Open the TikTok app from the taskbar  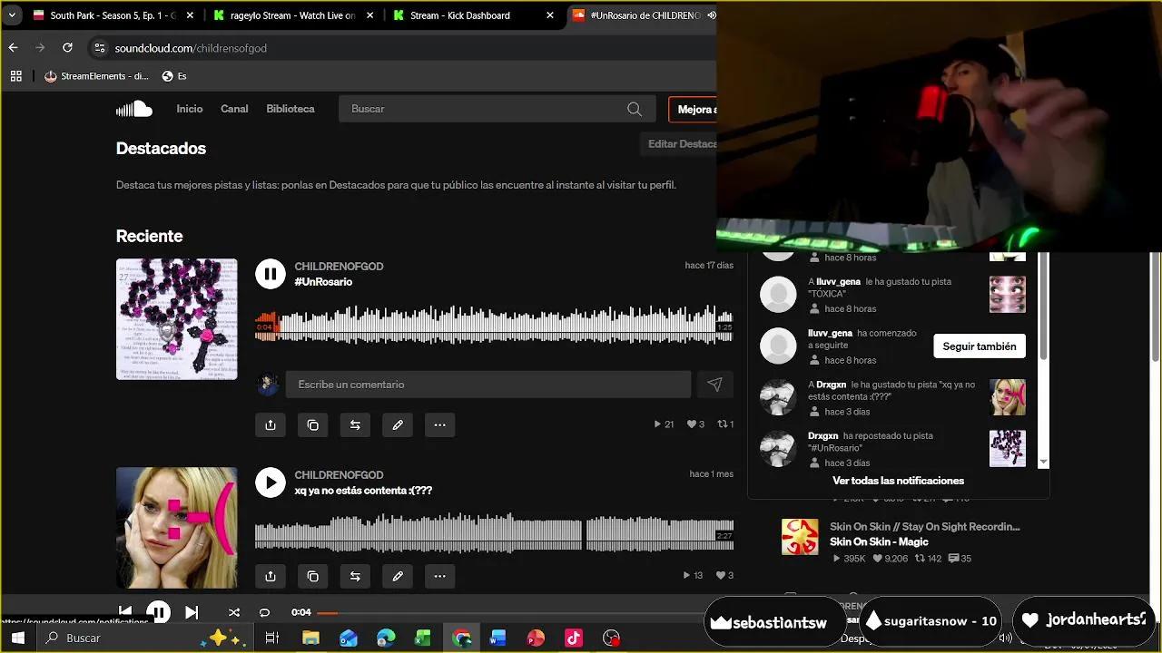(573, 638)
